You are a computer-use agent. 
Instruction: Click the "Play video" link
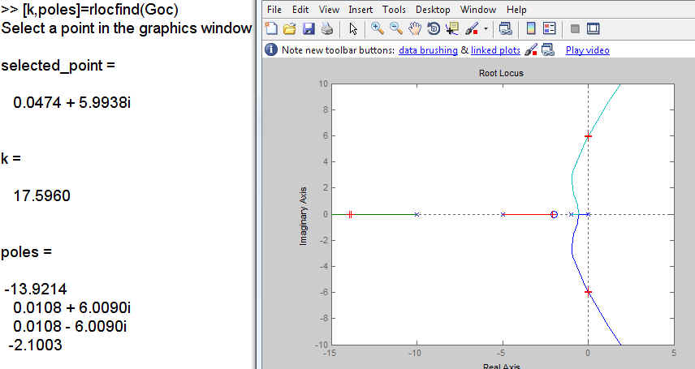(x=587, y=50)
